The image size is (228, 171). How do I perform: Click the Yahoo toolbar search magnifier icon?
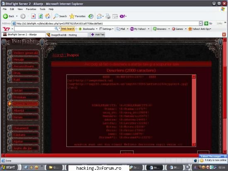click(x=56, y=29)
